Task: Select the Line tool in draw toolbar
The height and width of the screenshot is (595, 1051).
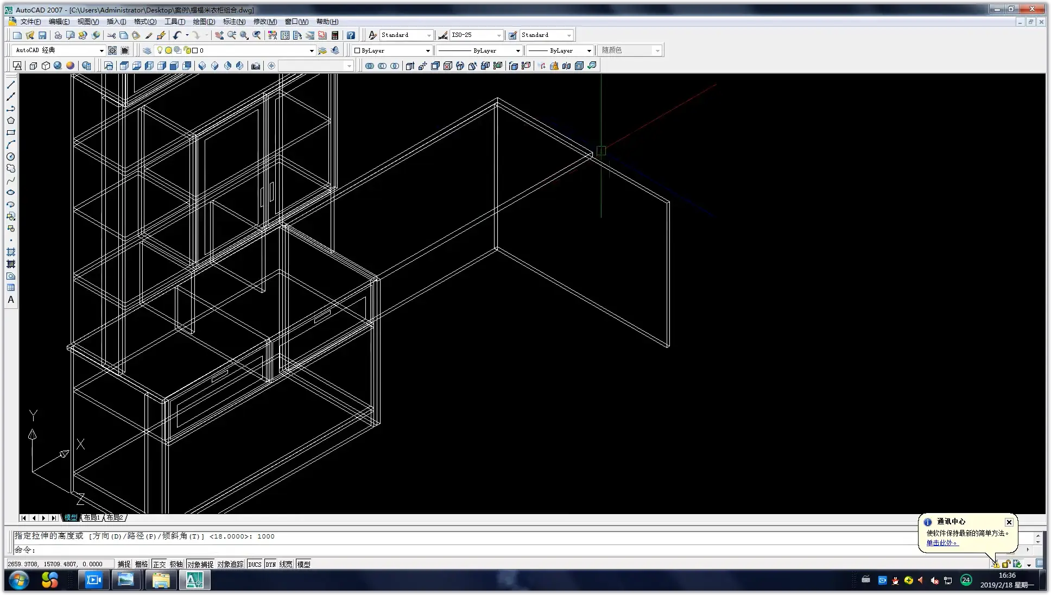Action: coord(10,85)
